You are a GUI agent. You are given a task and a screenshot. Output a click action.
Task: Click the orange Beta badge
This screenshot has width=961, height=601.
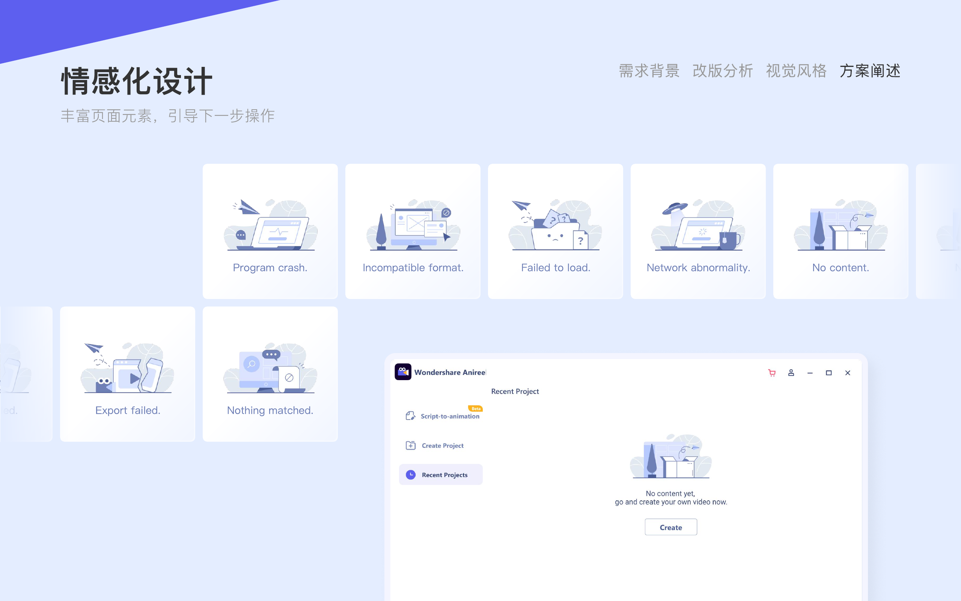[x=475, y=408]
